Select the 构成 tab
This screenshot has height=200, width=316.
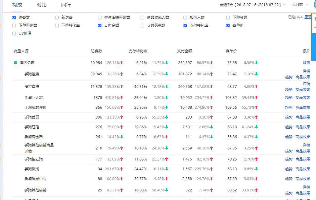pos(17,5)
